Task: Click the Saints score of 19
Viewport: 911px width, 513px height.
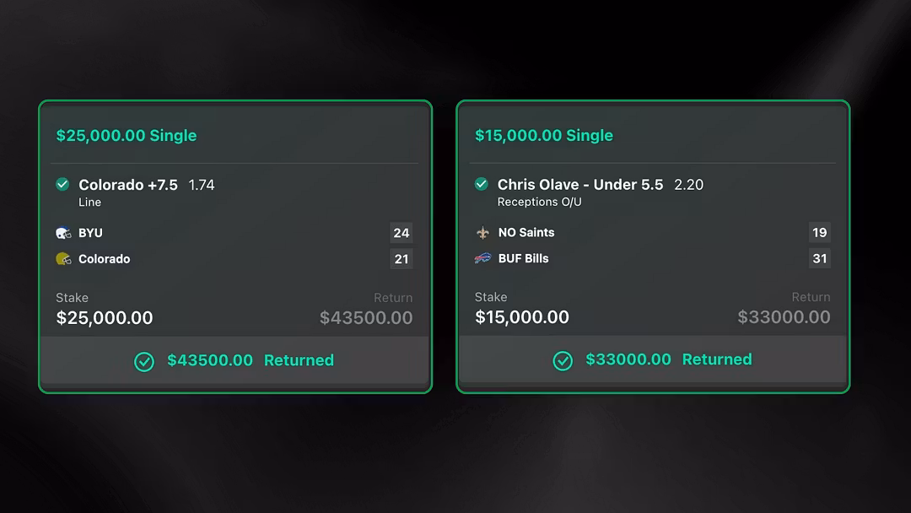Action: click(x=820, y=232)
